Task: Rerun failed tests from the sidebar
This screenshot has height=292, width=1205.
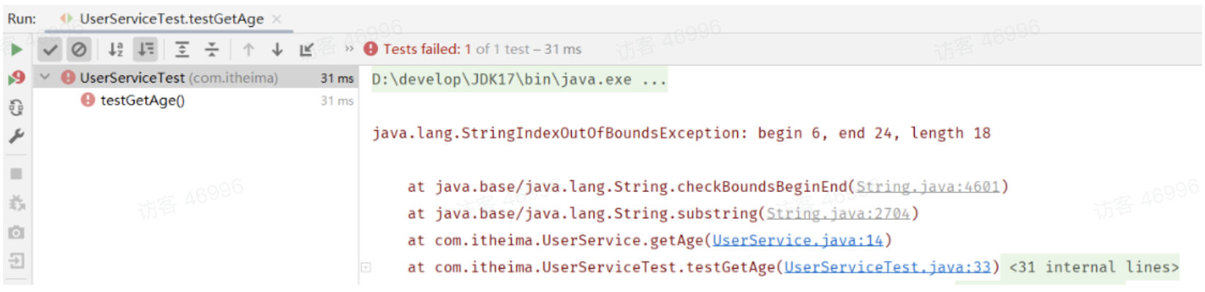Action: [x=16, y=77]
